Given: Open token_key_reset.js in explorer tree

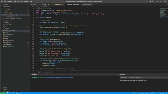Looking at the screenshot, I should click(x=9, y=47).
